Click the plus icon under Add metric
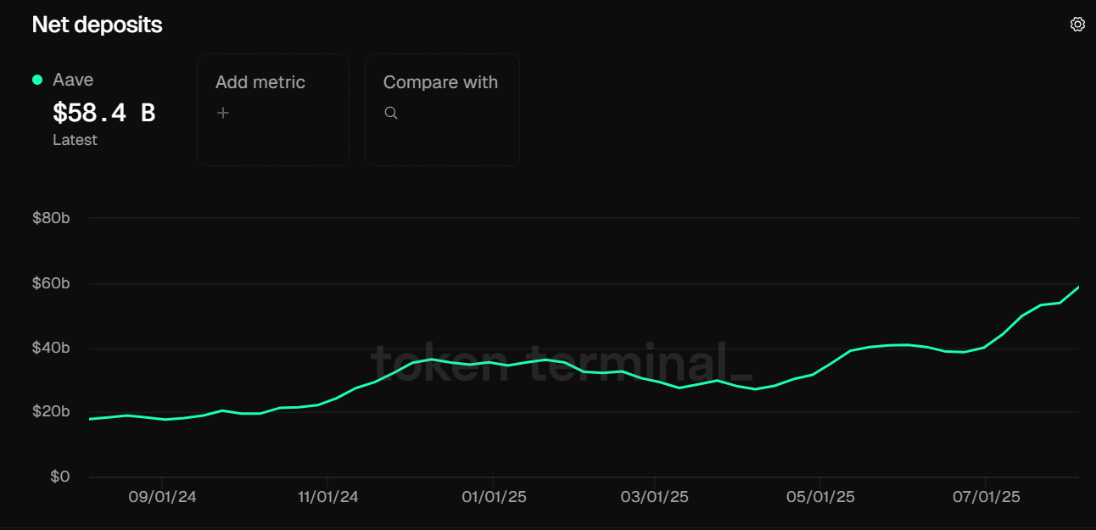Screen dimensions: 1096x530 [x=223, y=112]
